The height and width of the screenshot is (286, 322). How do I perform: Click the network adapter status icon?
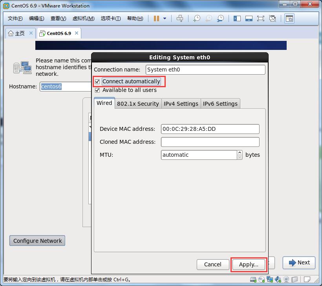coord(270,279)
